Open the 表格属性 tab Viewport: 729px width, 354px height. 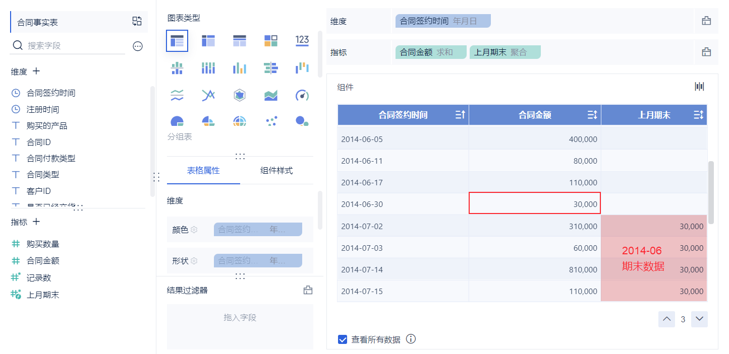coord(203,171)
